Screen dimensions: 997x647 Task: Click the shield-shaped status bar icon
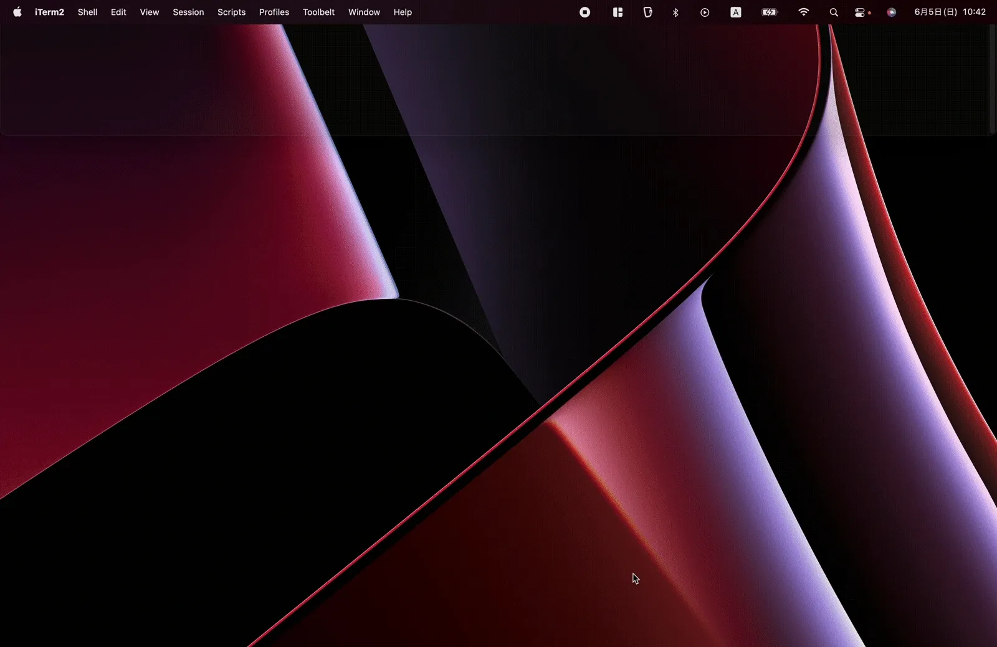(x=648, y=12)
